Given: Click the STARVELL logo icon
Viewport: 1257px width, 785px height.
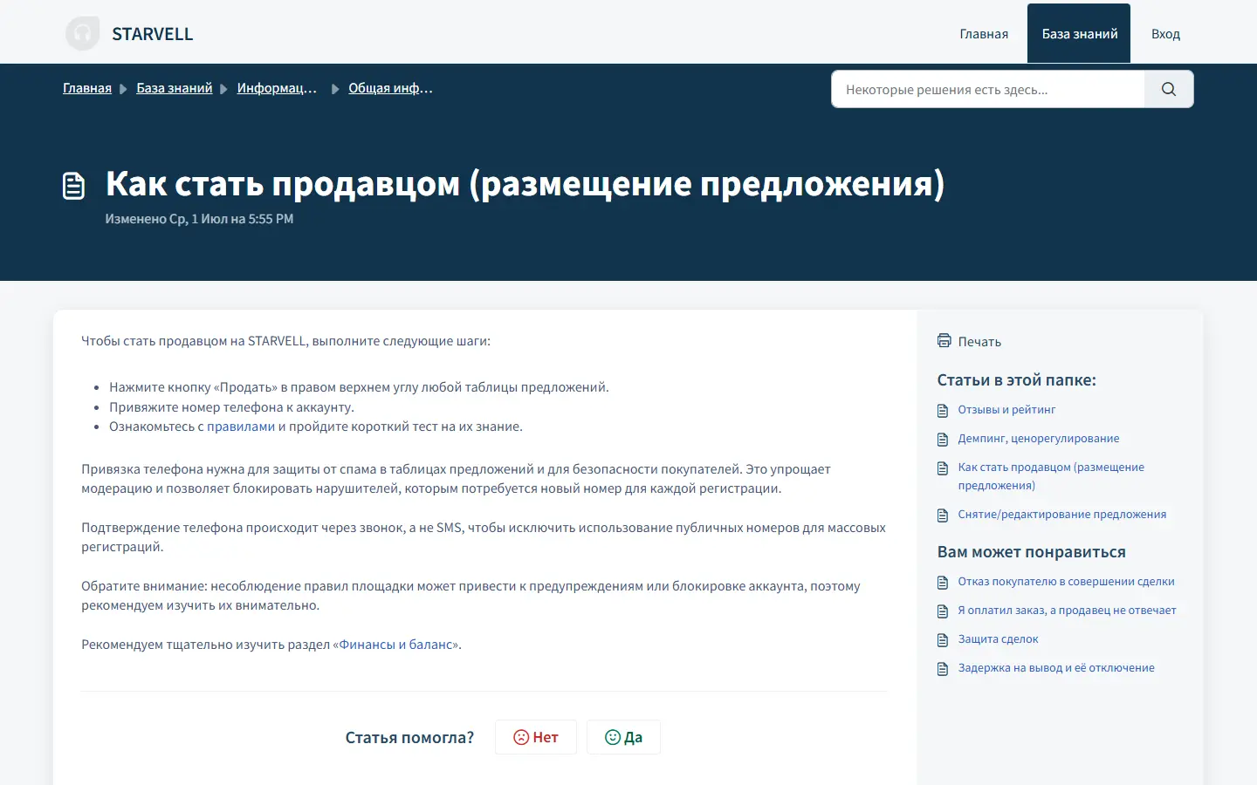Looking at the screenshot, I should click(82, 34).
